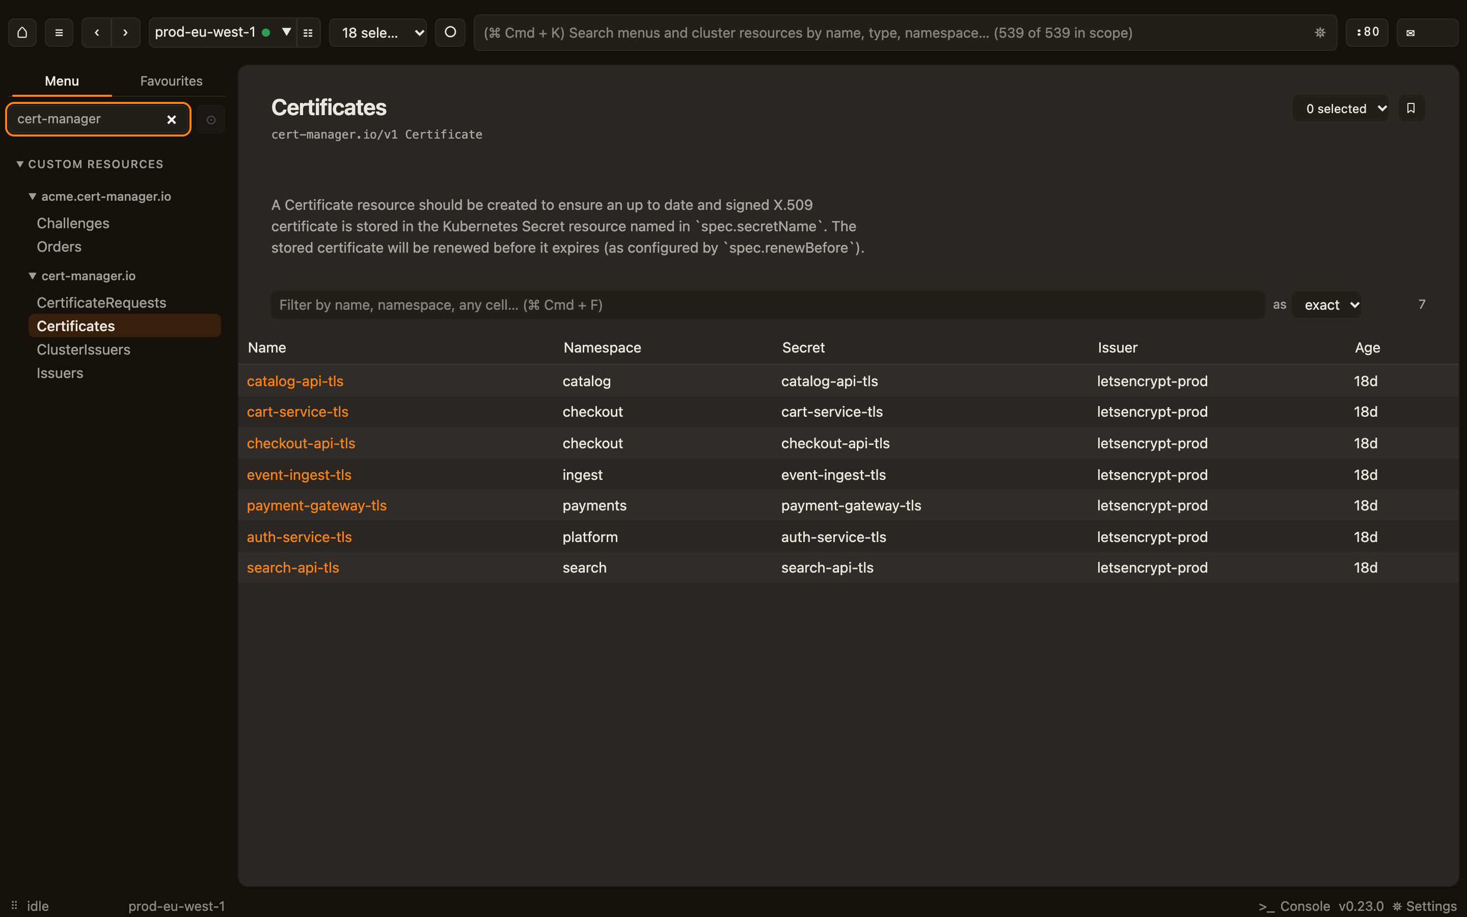
Task: Click the circle refresh icon
Action: (450, 32)
